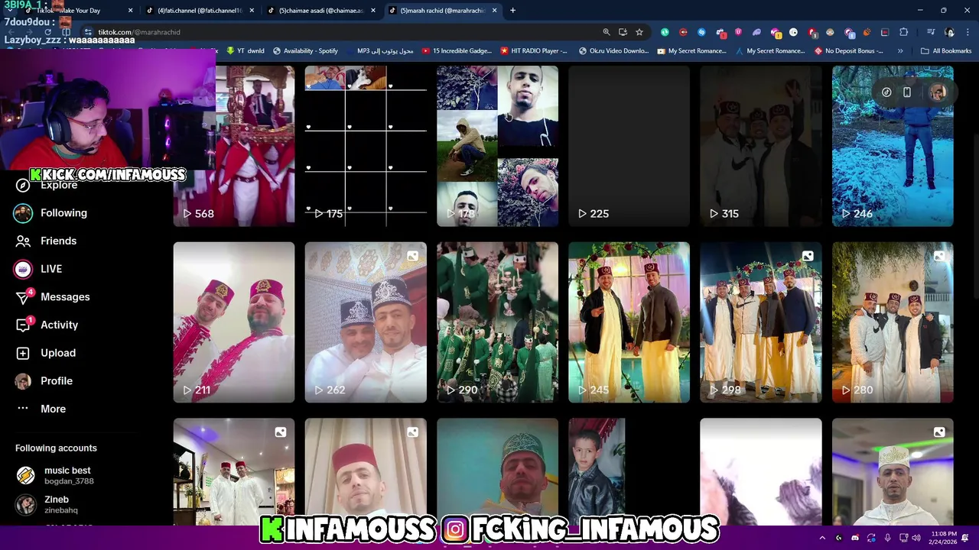Open the photo post with 262 views
Image resolution: width=979 pixels, height=550 pixels.
pos(366,322)
